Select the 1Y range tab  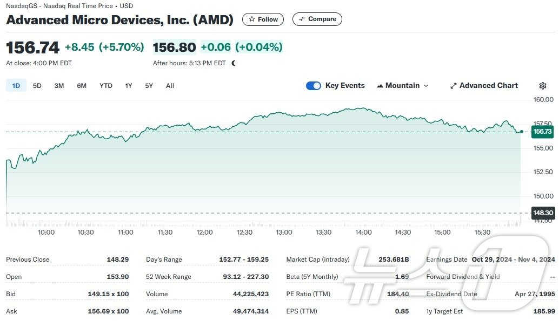pos(128,85)
